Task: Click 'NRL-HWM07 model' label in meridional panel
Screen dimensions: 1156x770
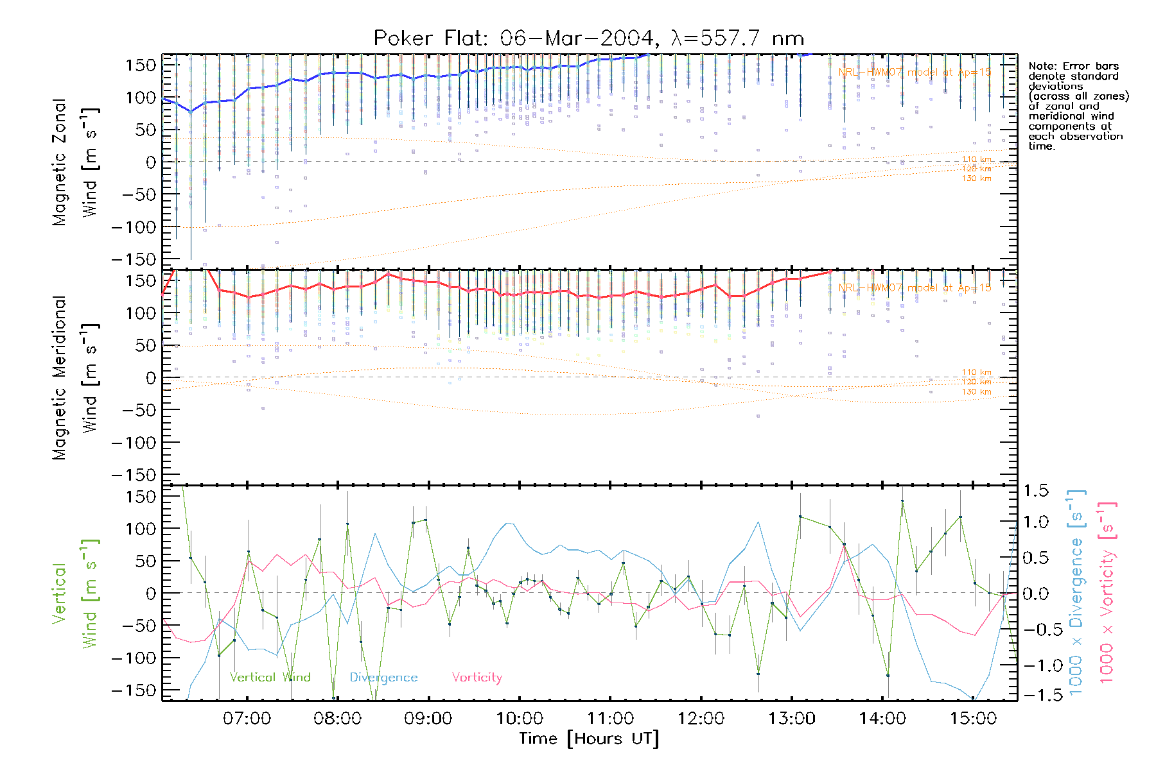Action: click(915, 288)
